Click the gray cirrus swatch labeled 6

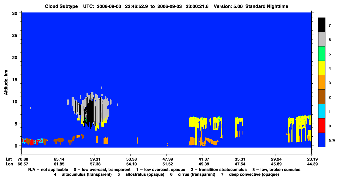(322, 39)
